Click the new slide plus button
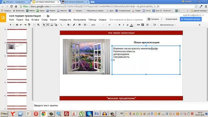This screenshot has height=117, width=208. [10, 25]
